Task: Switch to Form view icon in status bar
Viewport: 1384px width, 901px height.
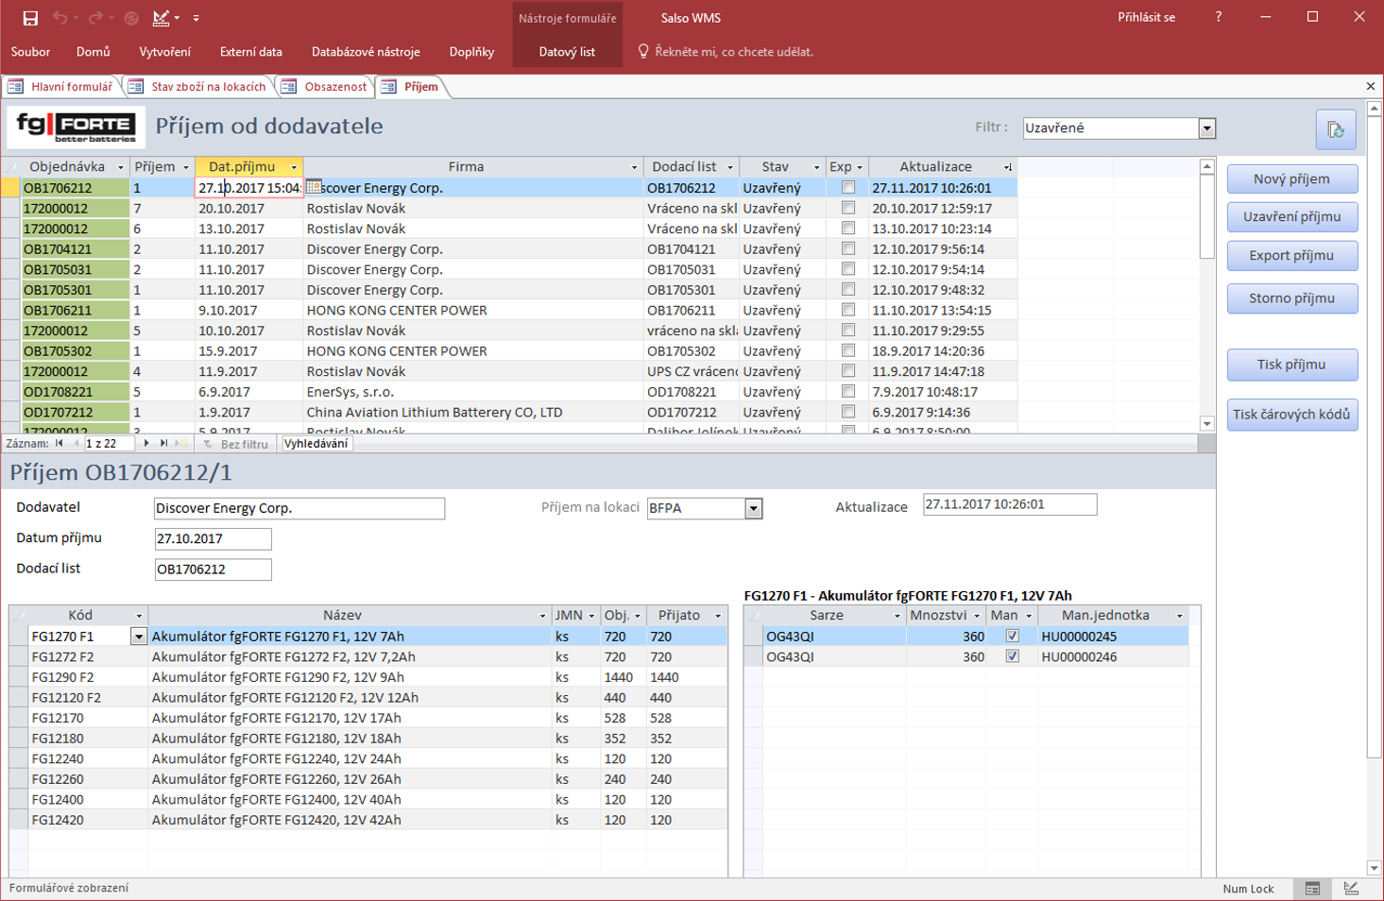Action: pos(1312,889)
